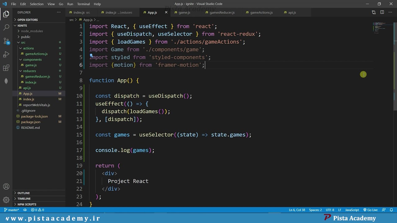Open the Run menu
397x223 pixels.
coord(70,4)
